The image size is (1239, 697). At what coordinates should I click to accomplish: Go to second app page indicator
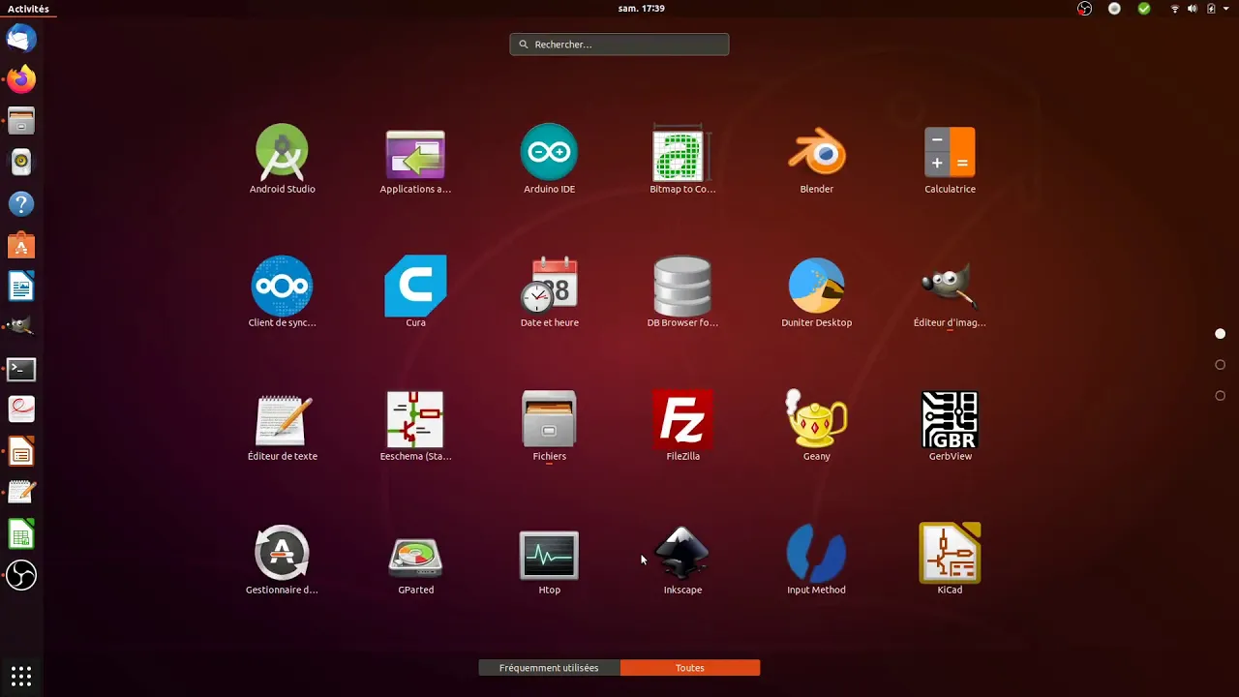click(1220, 365)
